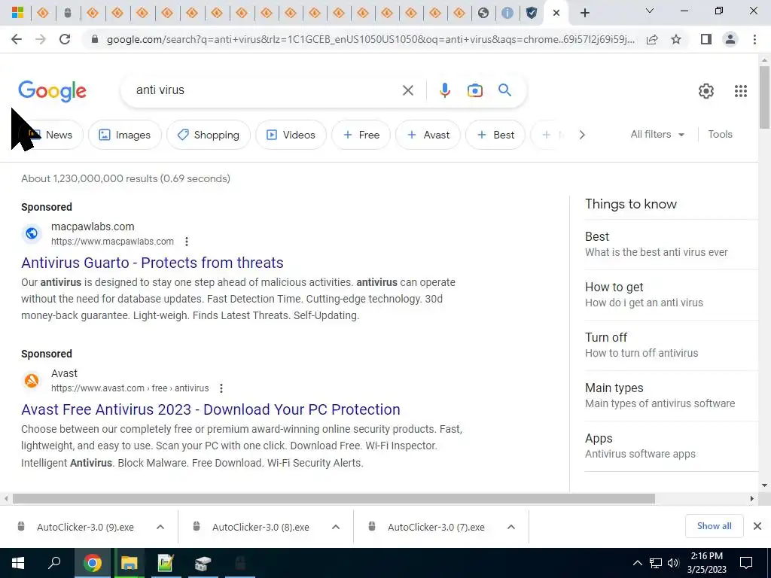This screenshot has width=771, height=578.
Task: Expand 'Best' in Things to know
Action: pyautogui.click(x=671, y=245)
